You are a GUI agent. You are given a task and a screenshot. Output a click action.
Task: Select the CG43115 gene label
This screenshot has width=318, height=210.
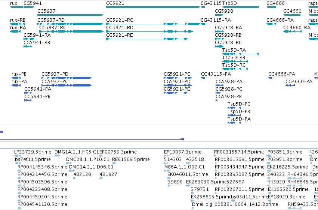coord(211,3)
